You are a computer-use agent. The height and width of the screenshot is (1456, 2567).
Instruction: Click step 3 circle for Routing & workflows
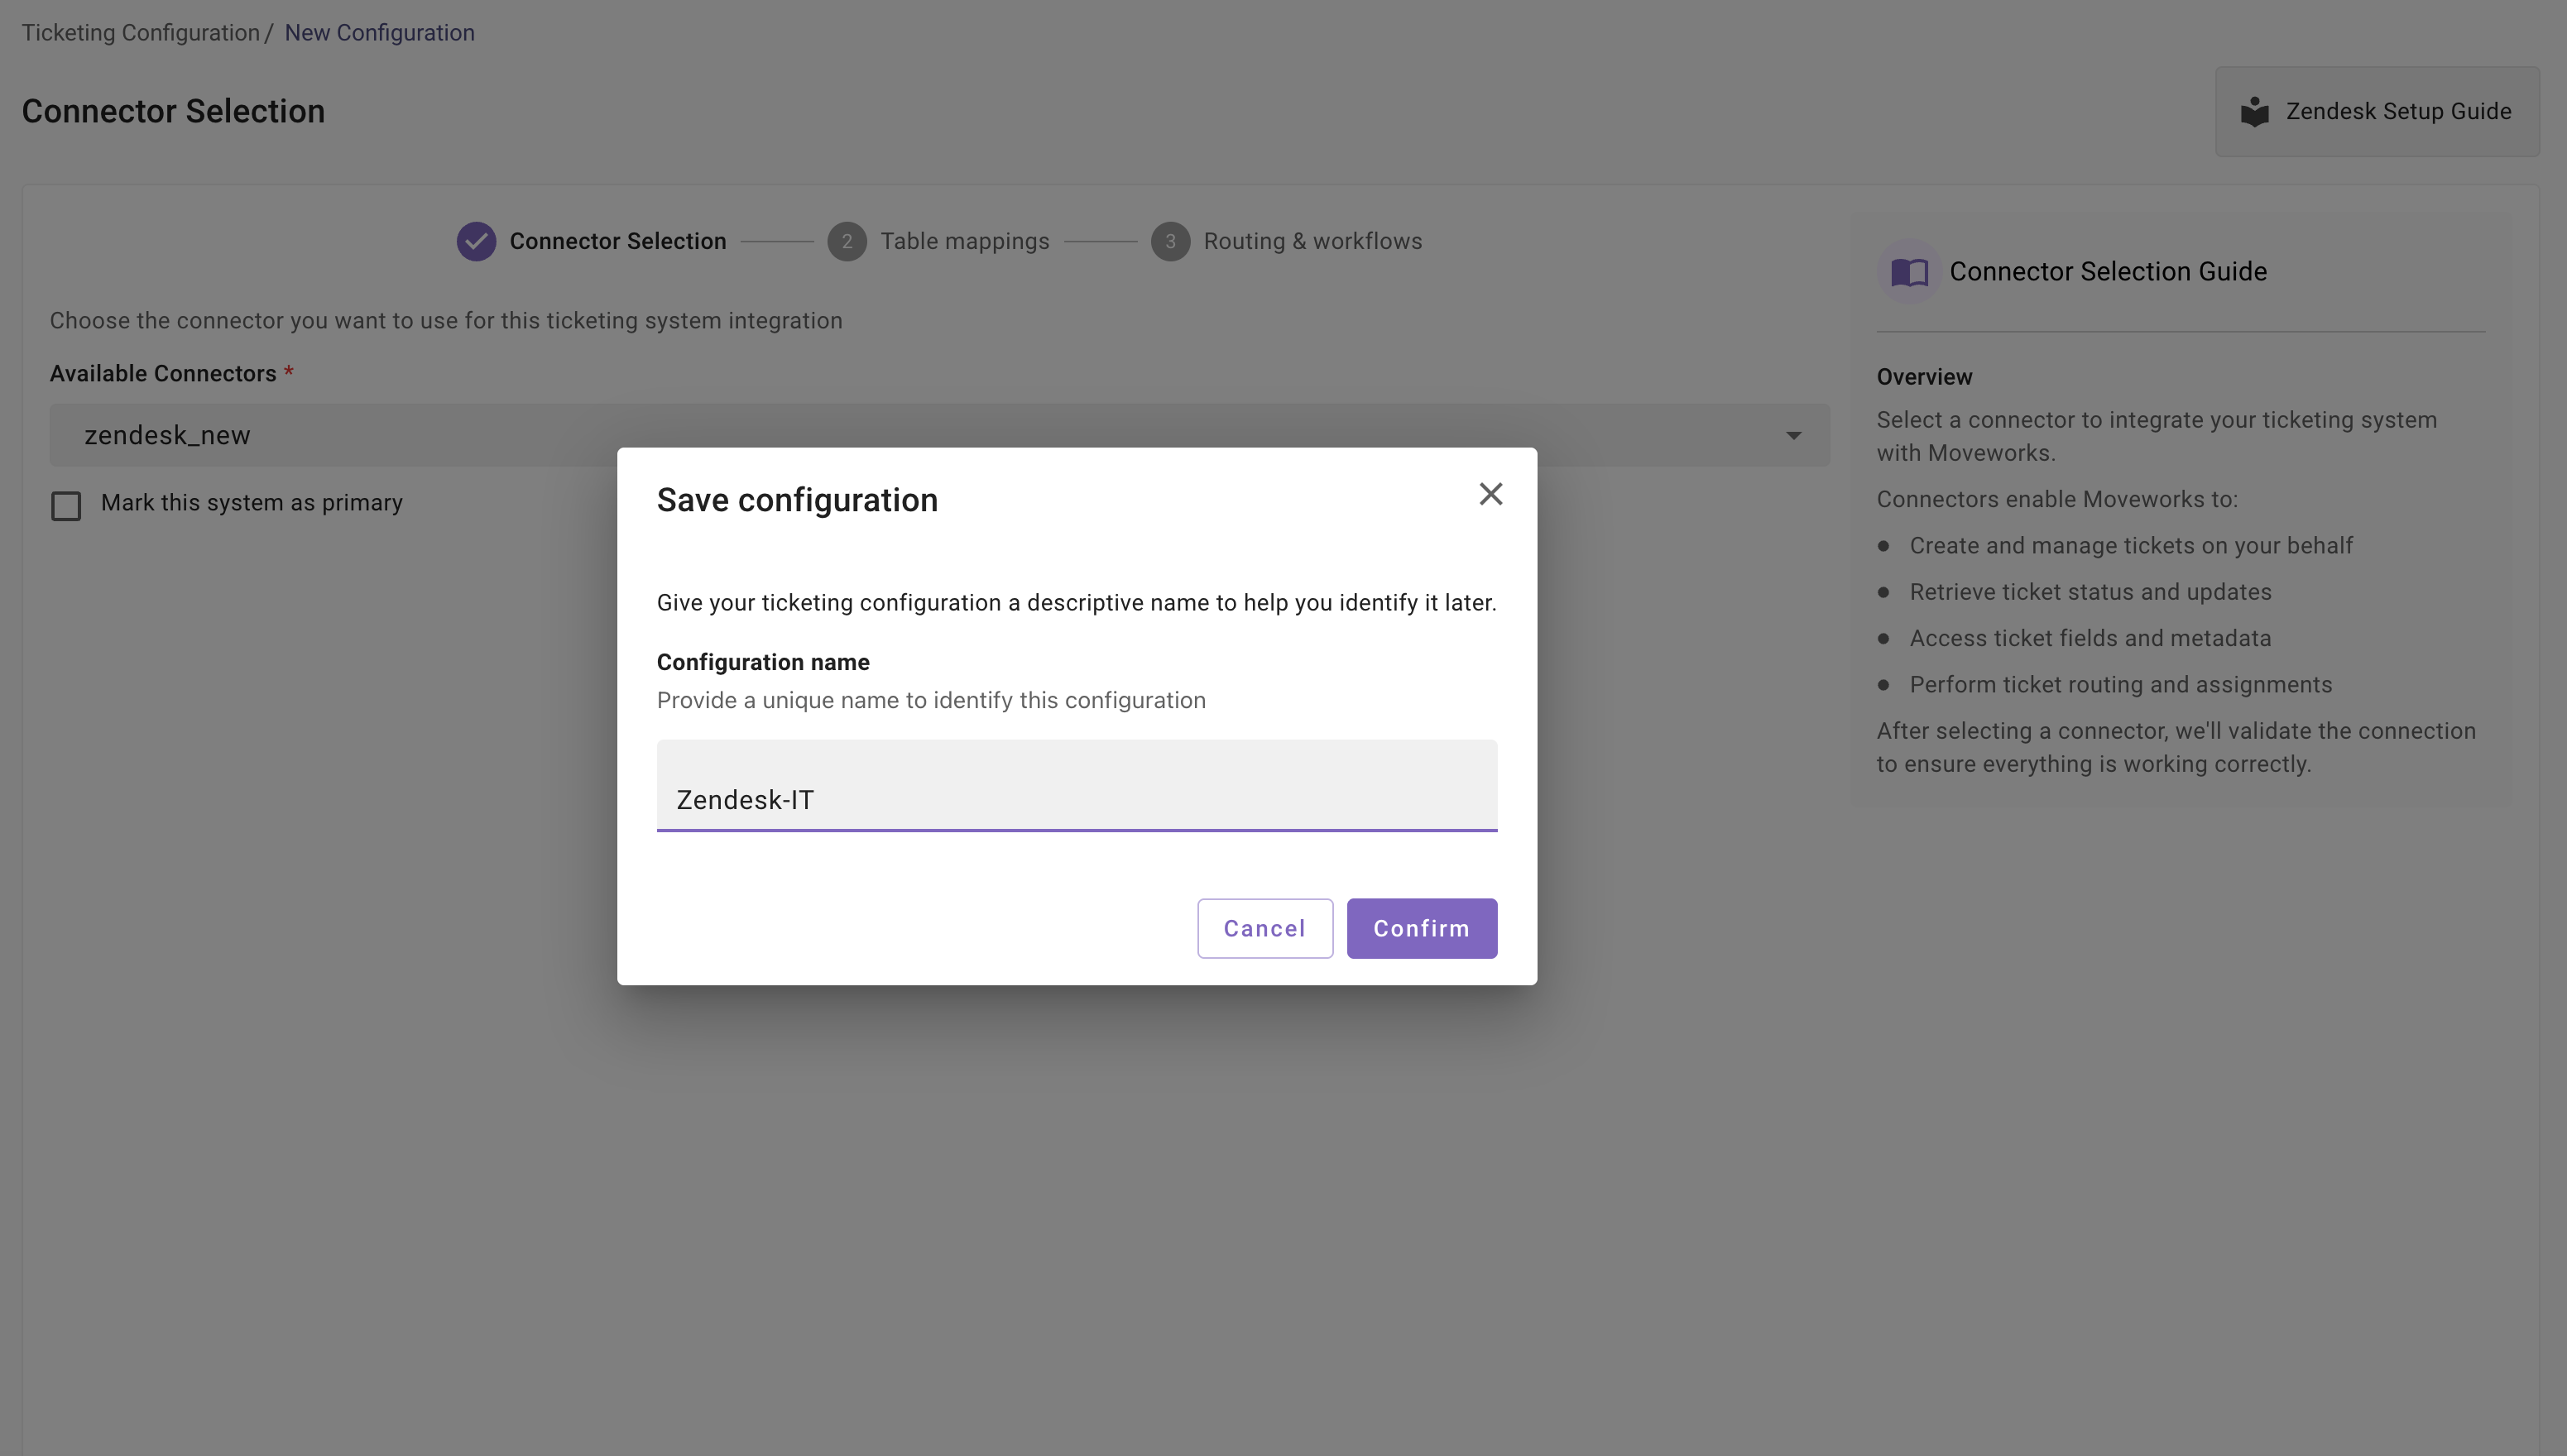(1170, 242)
